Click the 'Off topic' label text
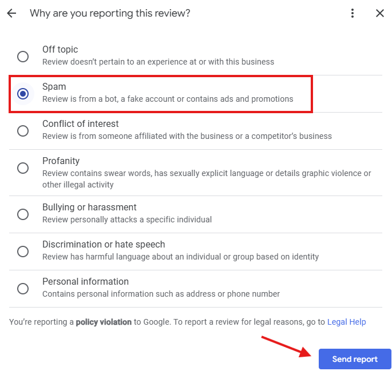 point(60,49)
